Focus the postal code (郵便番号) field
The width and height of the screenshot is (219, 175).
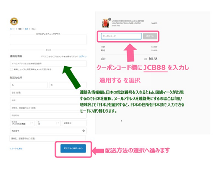(74, 123)
